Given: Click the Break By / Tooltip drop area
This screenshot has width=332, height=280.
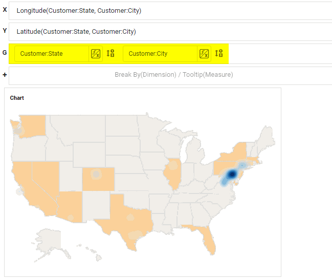Looking at the screenshot, I should click(173, 75).
